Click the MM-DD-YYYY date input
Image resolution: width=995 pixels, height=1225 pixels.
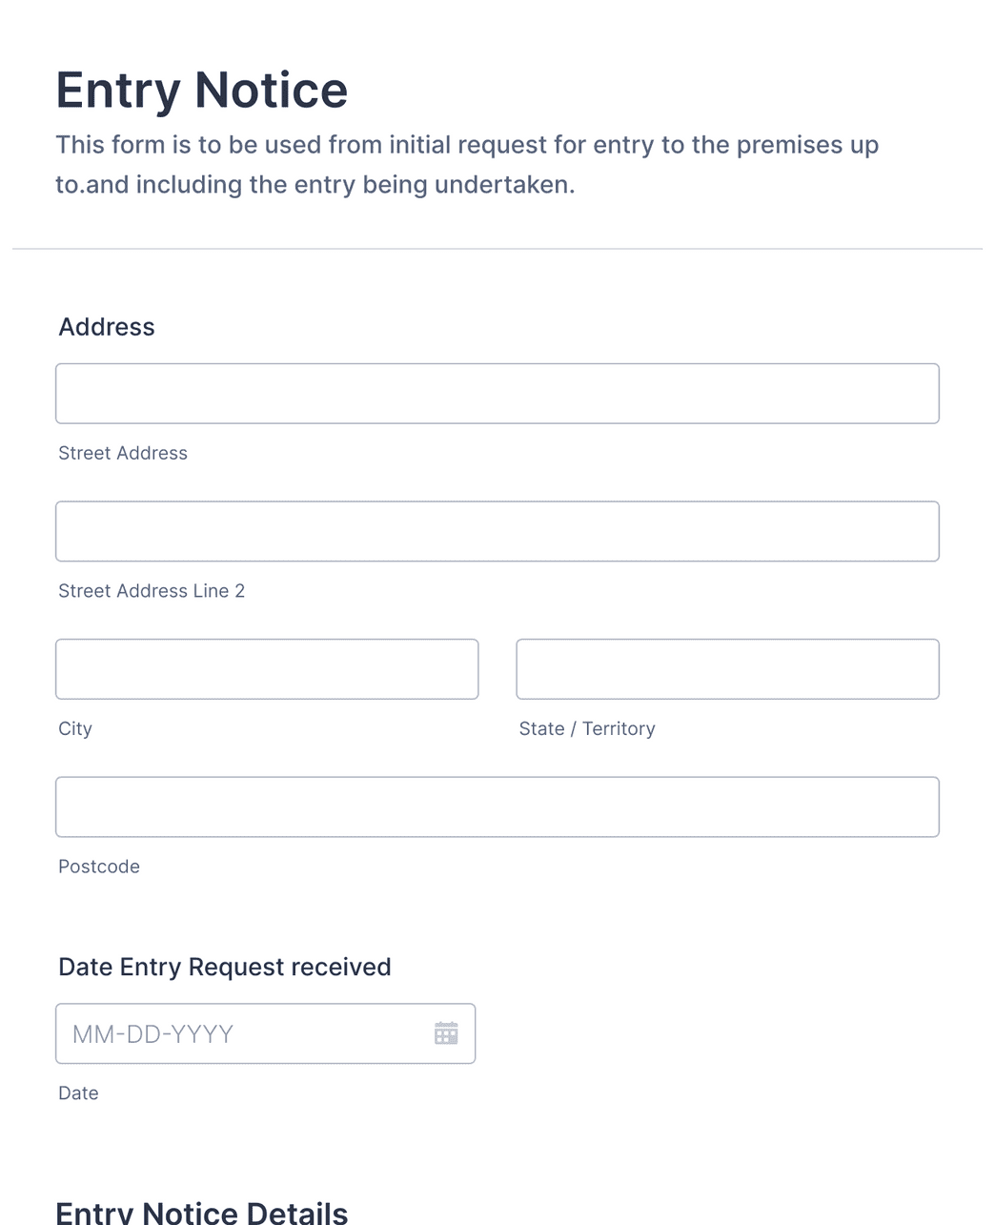tap(238, 1033)
